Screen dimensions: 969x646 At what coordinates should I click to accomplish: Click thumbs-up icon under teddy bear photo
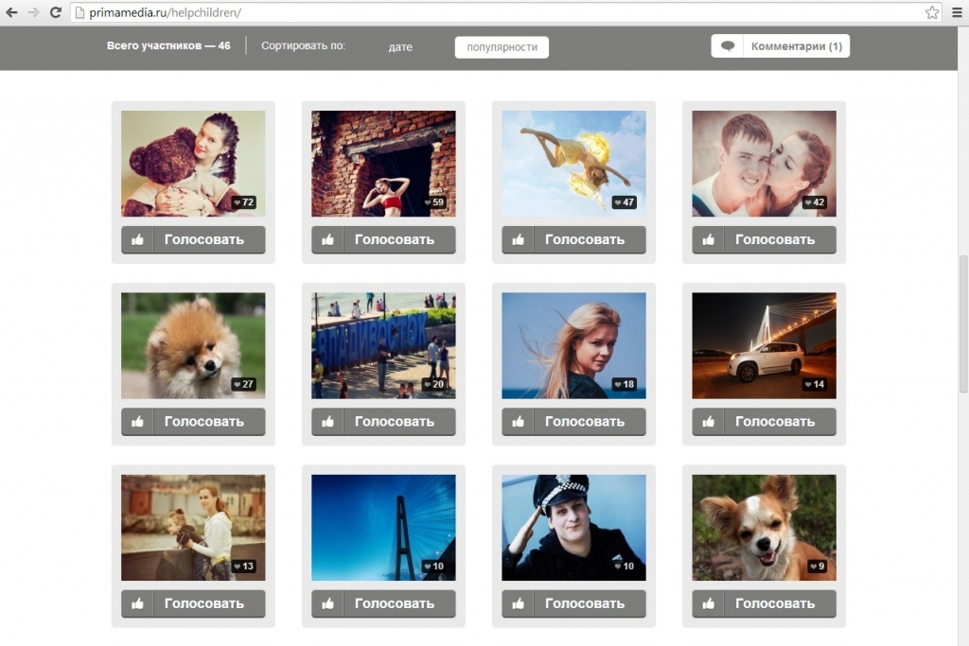click(x=137, y=240)
